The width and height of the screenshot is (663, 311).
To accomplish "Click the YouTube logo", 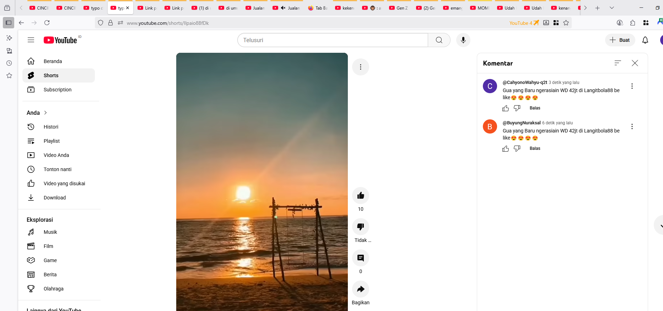I will pyautogui.click(x=60, y=40).
